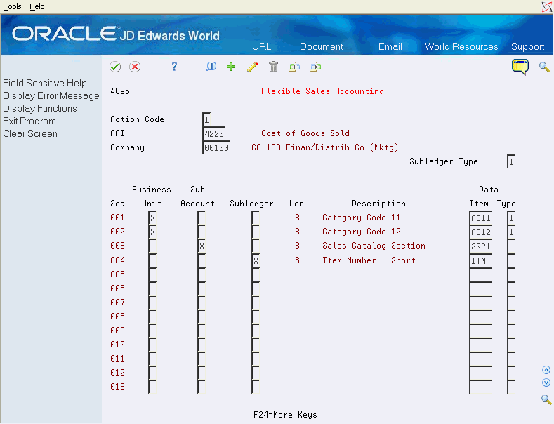Click the import arrow-left toolbar icon
The image size is (554, 424).
(294, 67)
